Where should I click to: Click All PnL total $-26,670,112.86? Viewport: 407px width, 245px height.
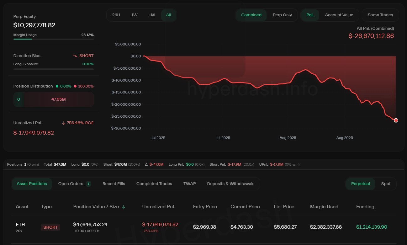371,36
